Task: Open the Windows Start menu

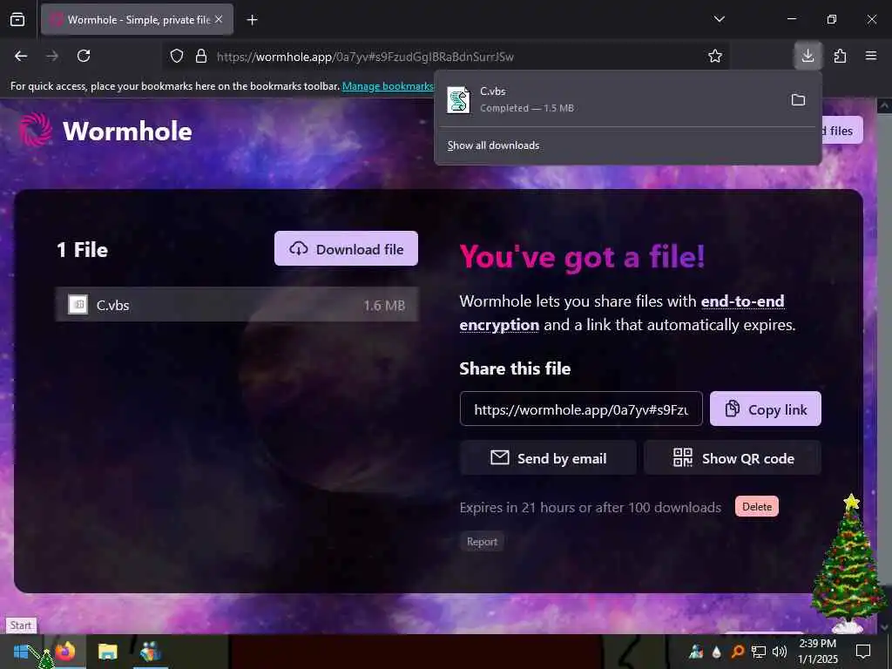Action: [x=21, y=652]
